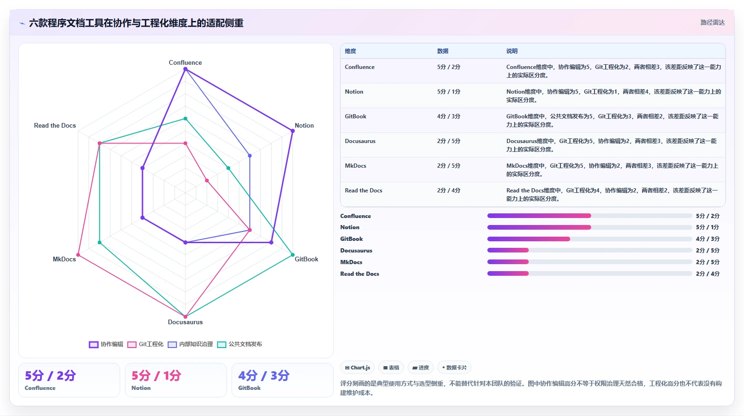Click the Read the Docs radar axis label

55,125
